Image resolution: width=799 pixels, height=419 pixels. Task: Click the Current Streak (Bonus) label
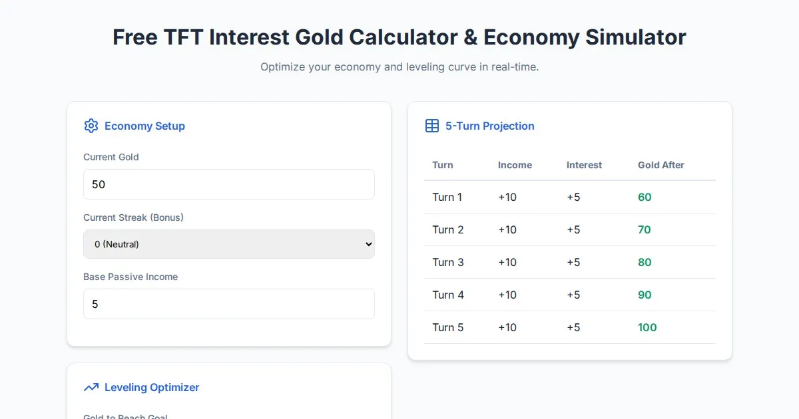click(133, 217)
